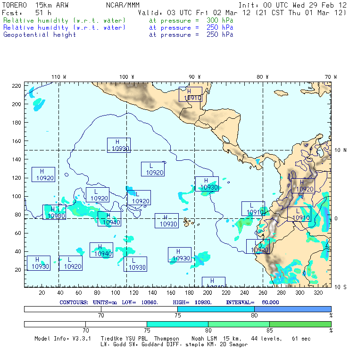Click the '260' tick label on bottom axis
Image resolution: width=349 pixels, height=349 pixels.
coord(263,293)
